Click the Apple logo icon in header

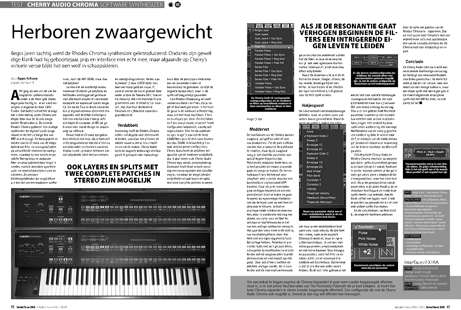[x=171, y=4]
